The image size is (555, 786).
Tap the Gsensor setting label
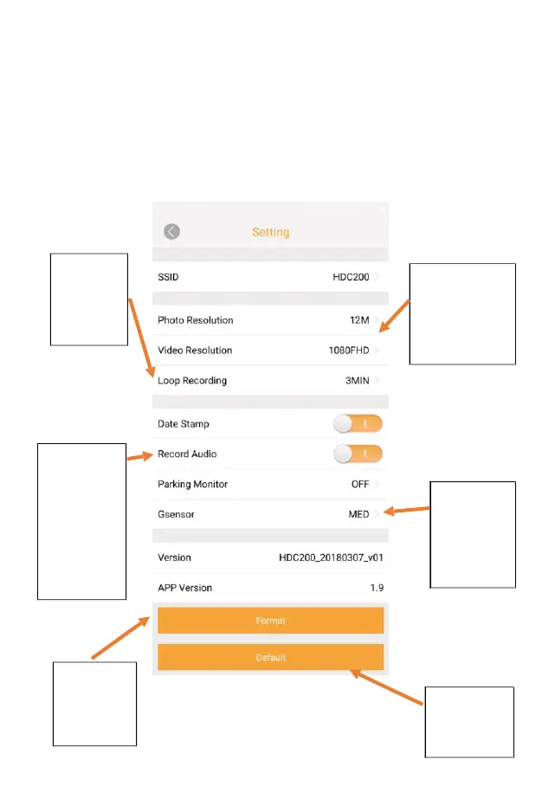click(x=177, y=514)
